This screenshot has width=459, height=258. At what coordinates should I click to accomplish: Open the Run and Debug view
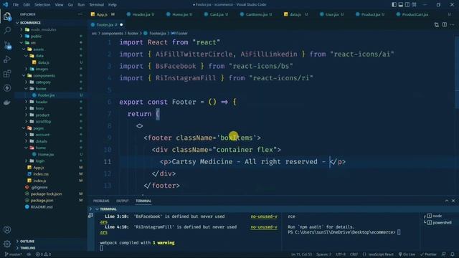pyautogui.click(x=7, y=59)
